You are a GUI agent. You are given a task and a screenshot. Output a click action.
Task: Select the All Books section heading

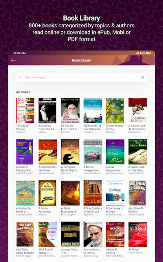pyautogui.click(x=23, y=92)
